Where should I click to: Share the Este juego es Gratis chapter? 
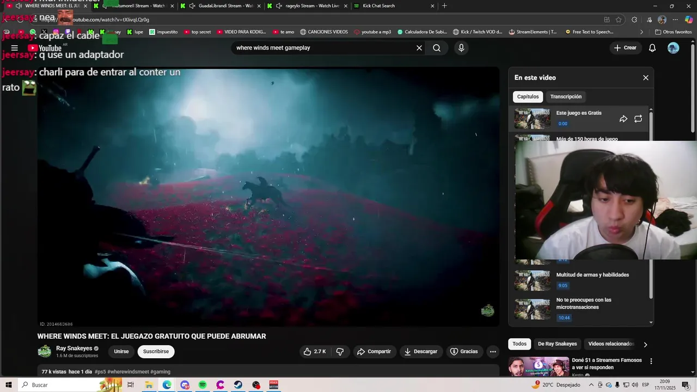623,119
